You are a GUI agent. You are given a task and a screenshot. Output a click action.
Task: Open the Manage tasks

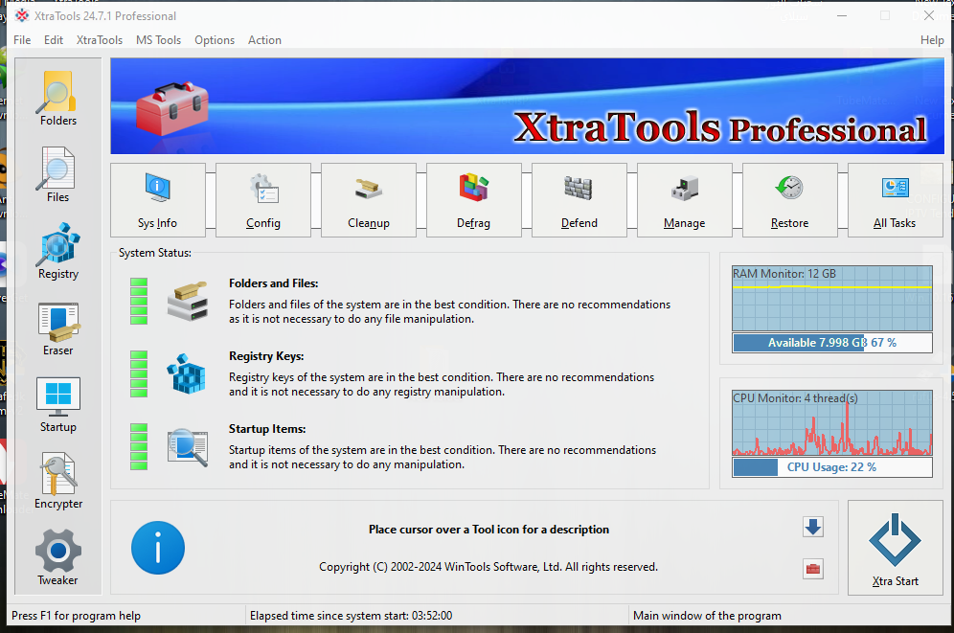pos(684,200)
